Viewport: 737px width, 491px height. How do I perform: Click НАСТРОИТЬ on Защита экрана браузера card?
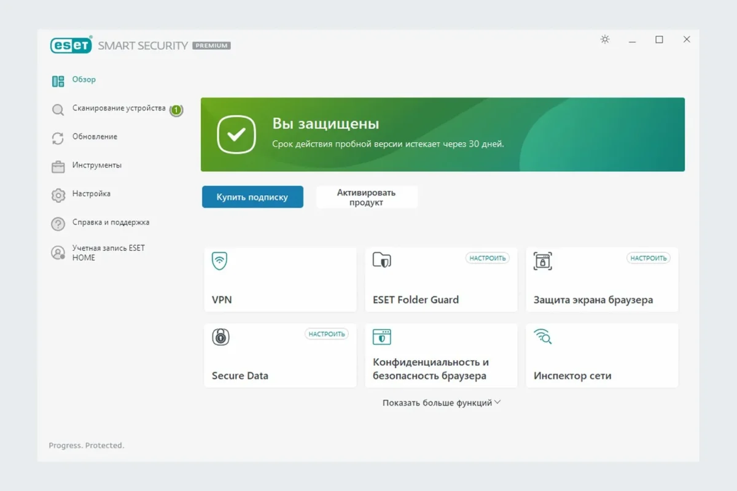click(x=649, y=258)
